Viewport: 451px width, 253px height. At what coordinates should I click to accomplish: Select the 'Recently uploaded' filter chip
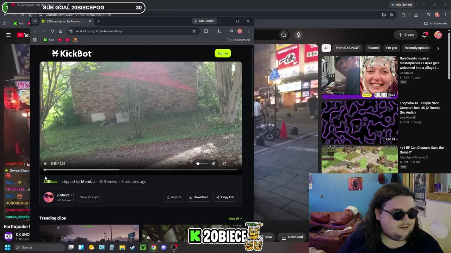pyautogui.click(x=418, y=48)
